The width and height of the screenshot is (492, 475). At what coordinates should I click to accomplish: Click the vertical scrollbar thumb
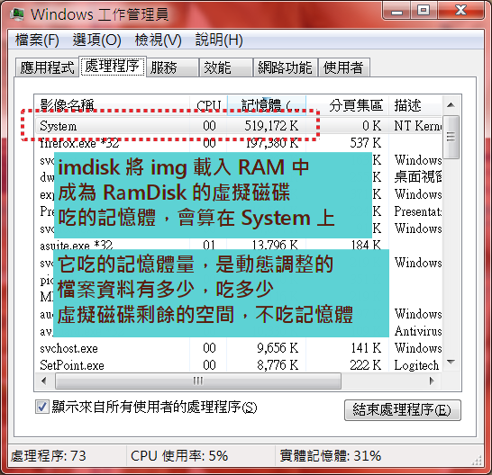[451, 137]
